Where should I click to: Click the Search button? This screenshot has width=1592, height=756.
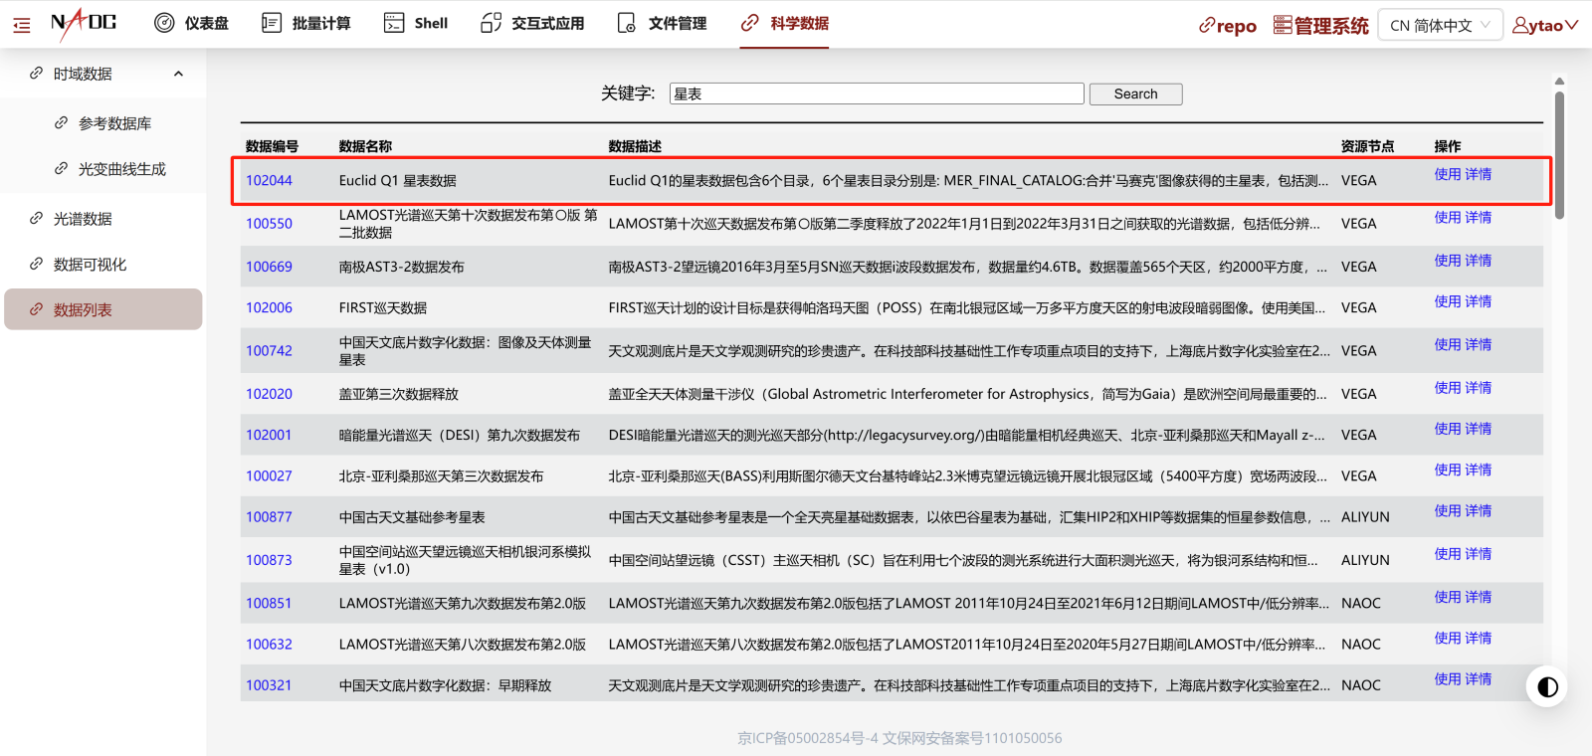pos(1135,94)
